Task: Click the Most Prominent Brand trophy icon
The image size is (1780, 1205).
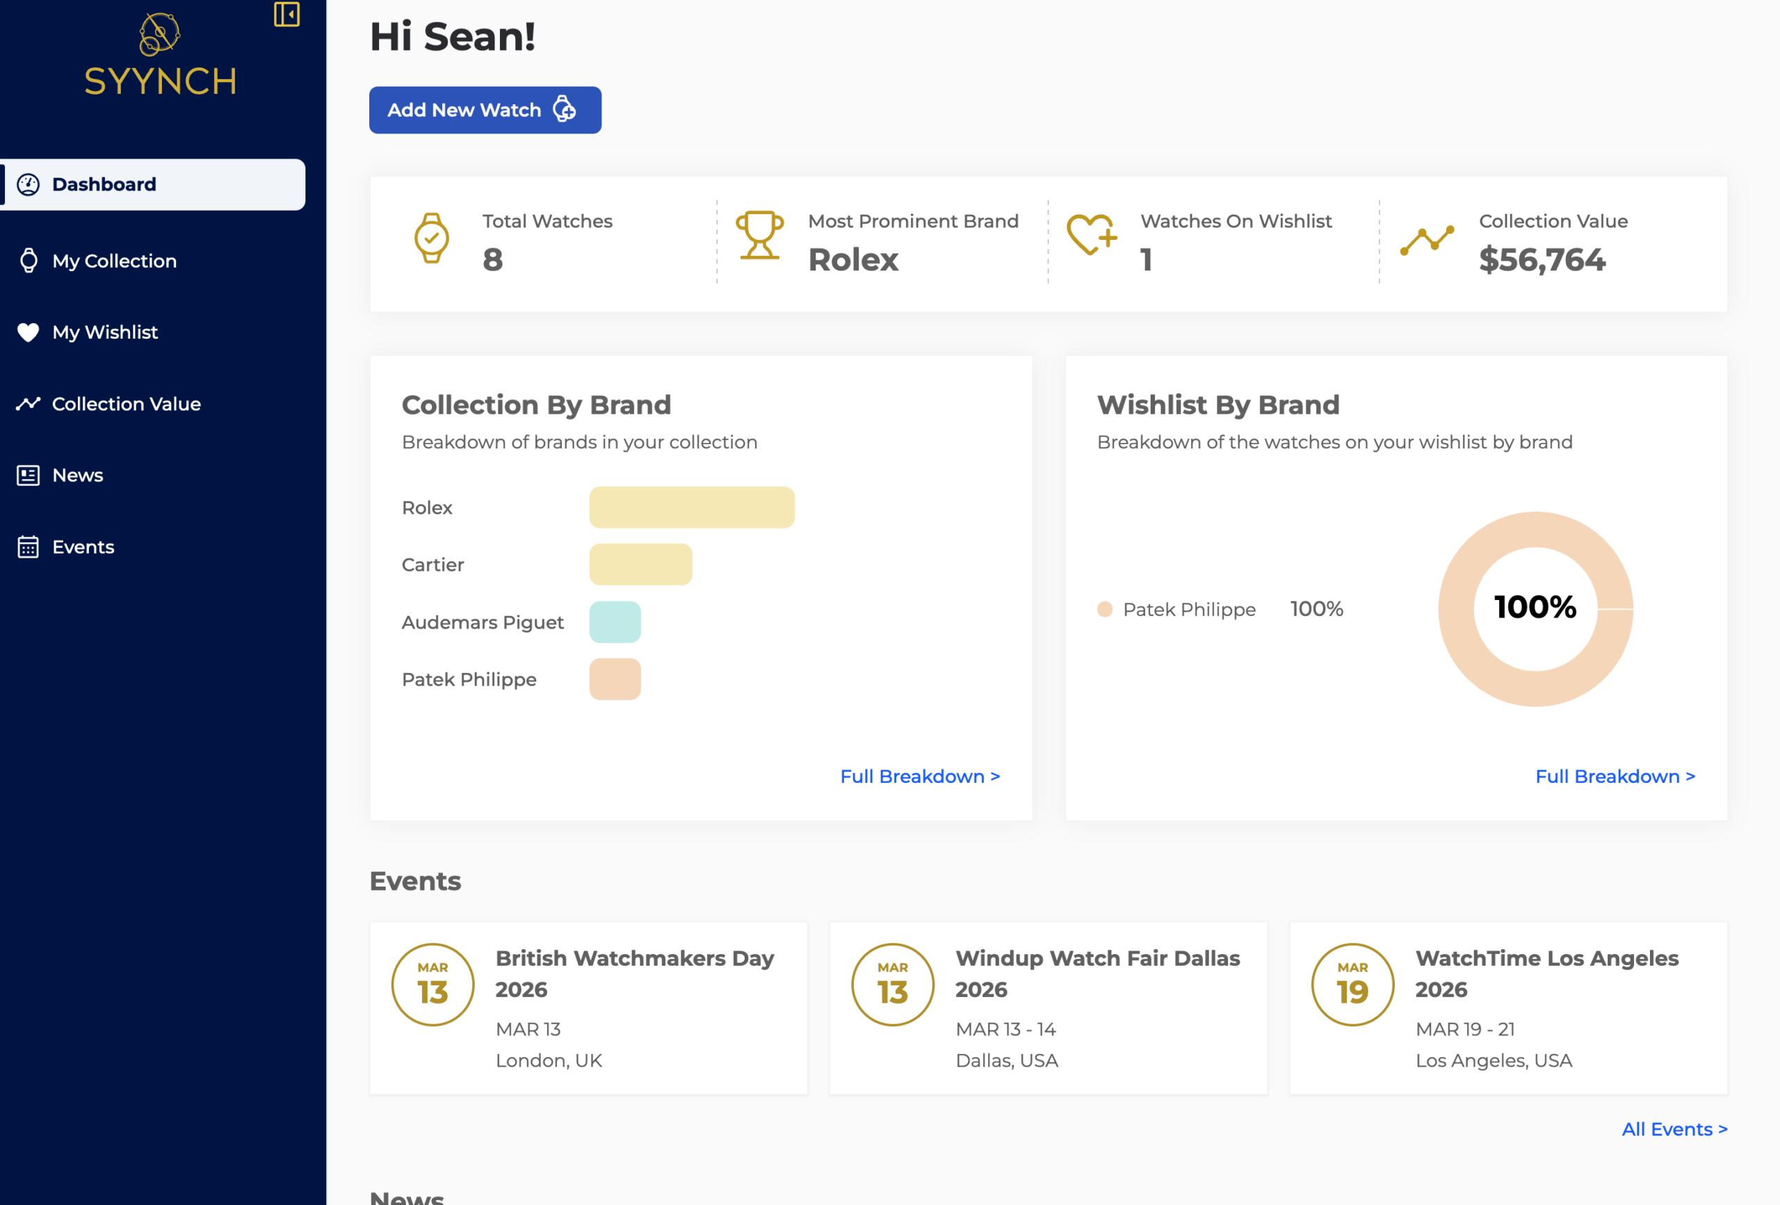Action: (x=759, y=236)
